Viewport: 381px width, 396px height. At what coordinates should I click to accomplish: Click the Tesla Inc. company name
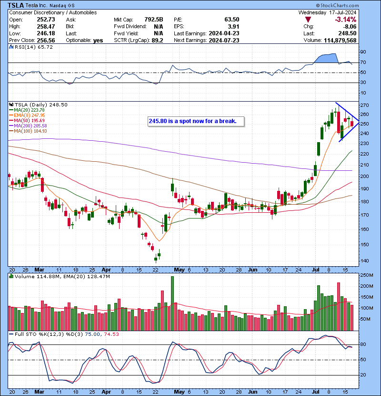tap(36, 5)
